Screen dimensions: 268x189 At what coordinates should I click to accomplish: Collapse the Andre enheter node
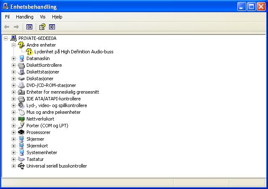(13, 45)
